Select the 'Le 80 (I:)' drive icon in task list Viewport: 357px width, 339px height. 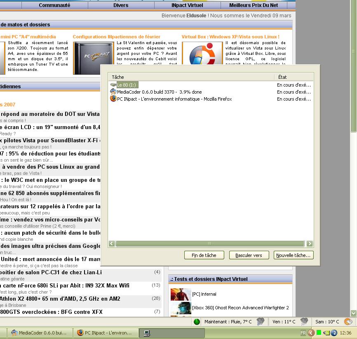113,85
